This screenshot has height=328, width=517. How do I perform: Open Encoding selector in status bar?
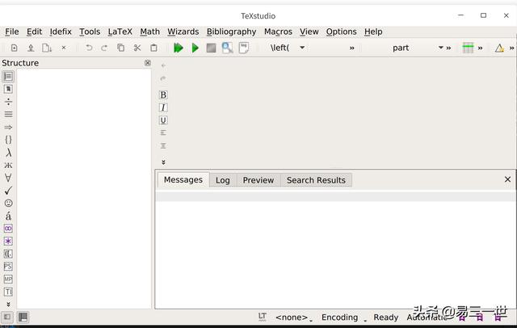point(344,317)
